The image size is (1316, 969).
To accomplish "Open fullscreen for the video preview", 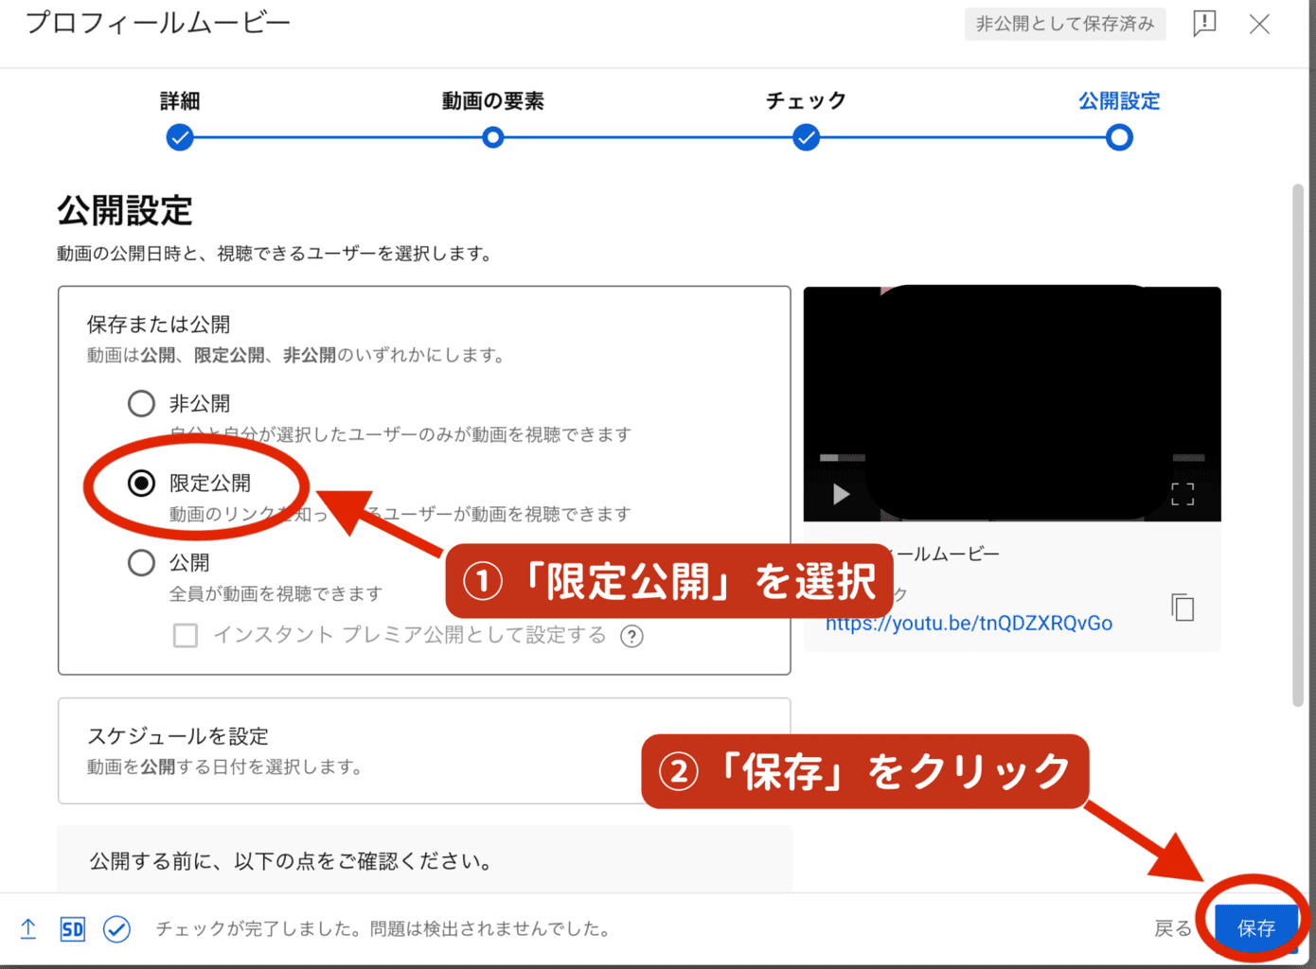I will 1183,494.
